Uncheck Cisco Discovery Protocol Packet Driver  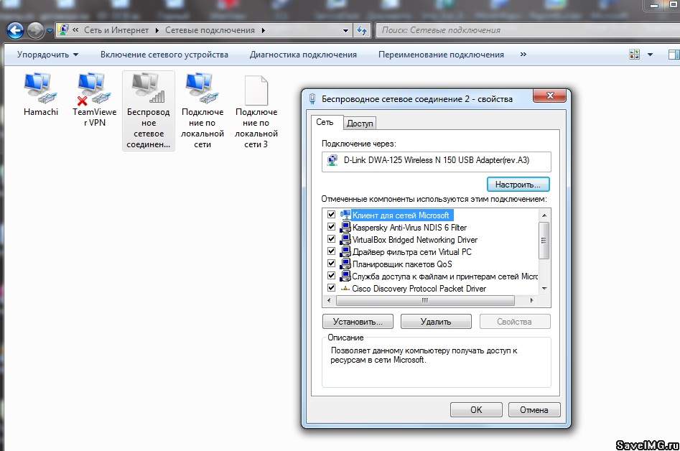pos(331,287)
